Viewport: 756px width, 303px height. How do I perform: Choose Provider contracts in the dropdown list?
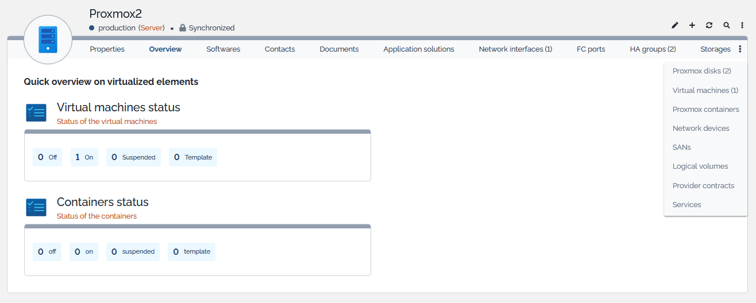coord(703,185)
